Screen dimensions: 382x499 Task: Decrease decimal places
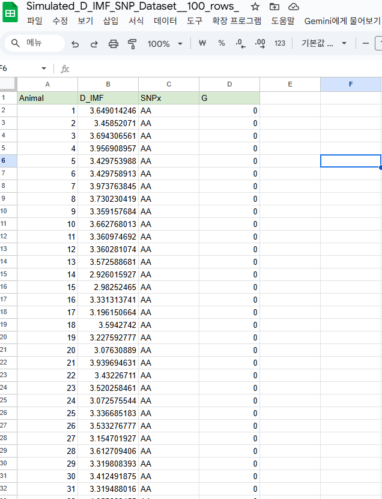241,43
